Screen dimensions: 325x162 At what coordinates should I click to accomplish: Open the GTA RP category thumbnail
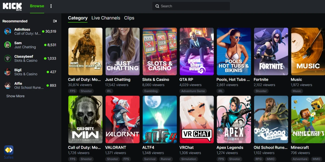197,52
